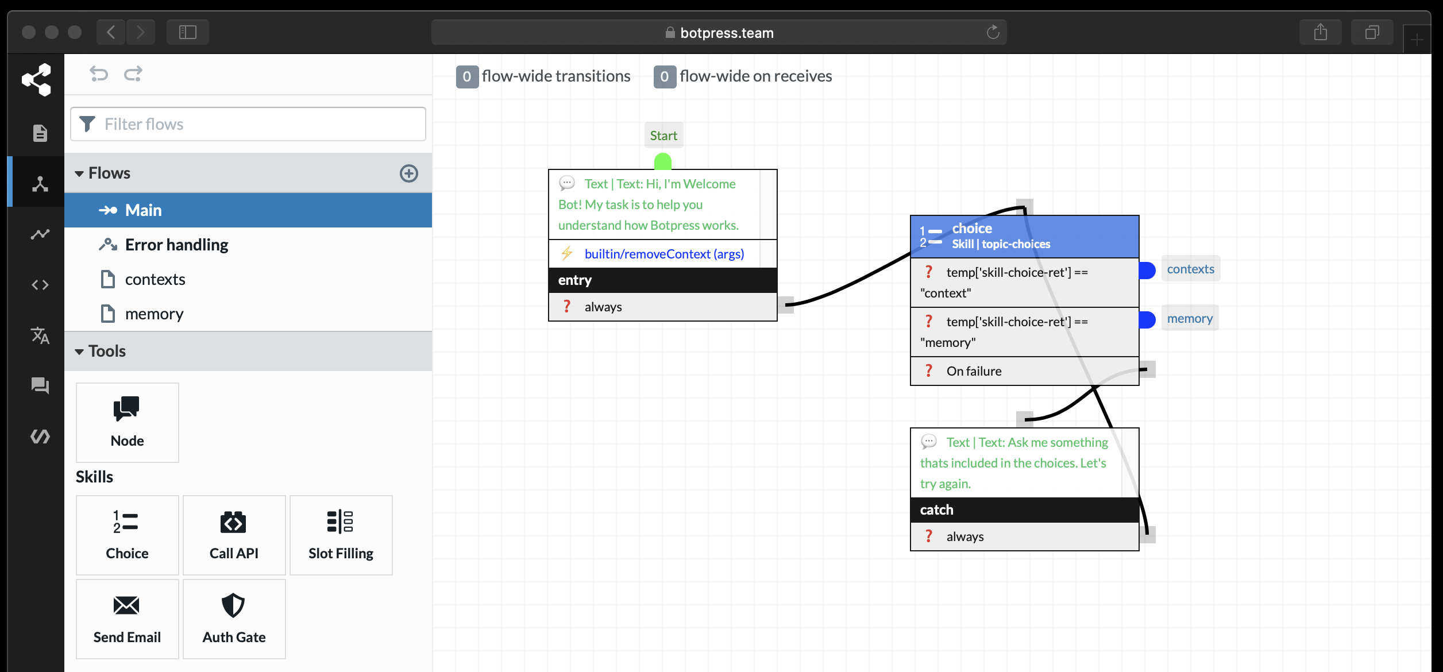Click the skill-choice-ret "context" condition
Viewport: 1443px width, 672px height.
1025,283
